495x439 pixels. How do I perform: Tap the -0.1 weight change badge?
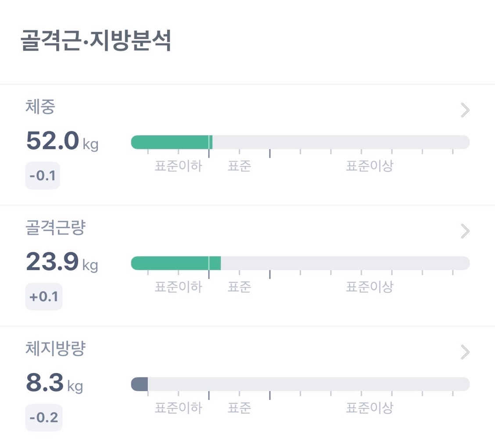tap(43, 176)
